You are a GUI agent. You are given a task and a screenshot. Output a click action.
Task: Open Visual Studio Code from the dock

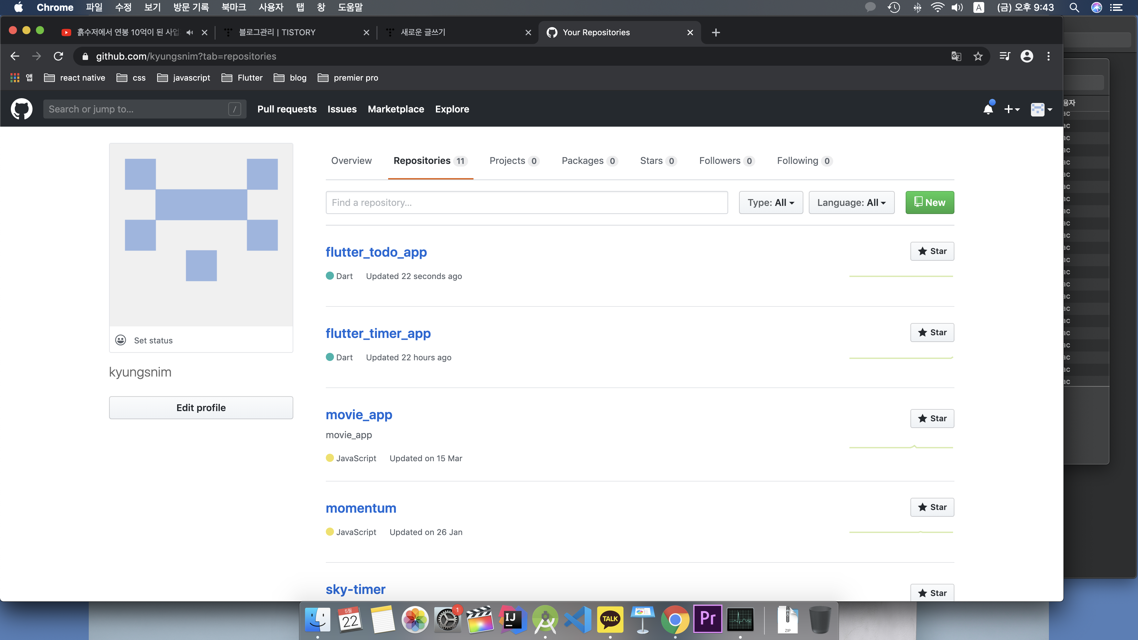pos(578,619)
